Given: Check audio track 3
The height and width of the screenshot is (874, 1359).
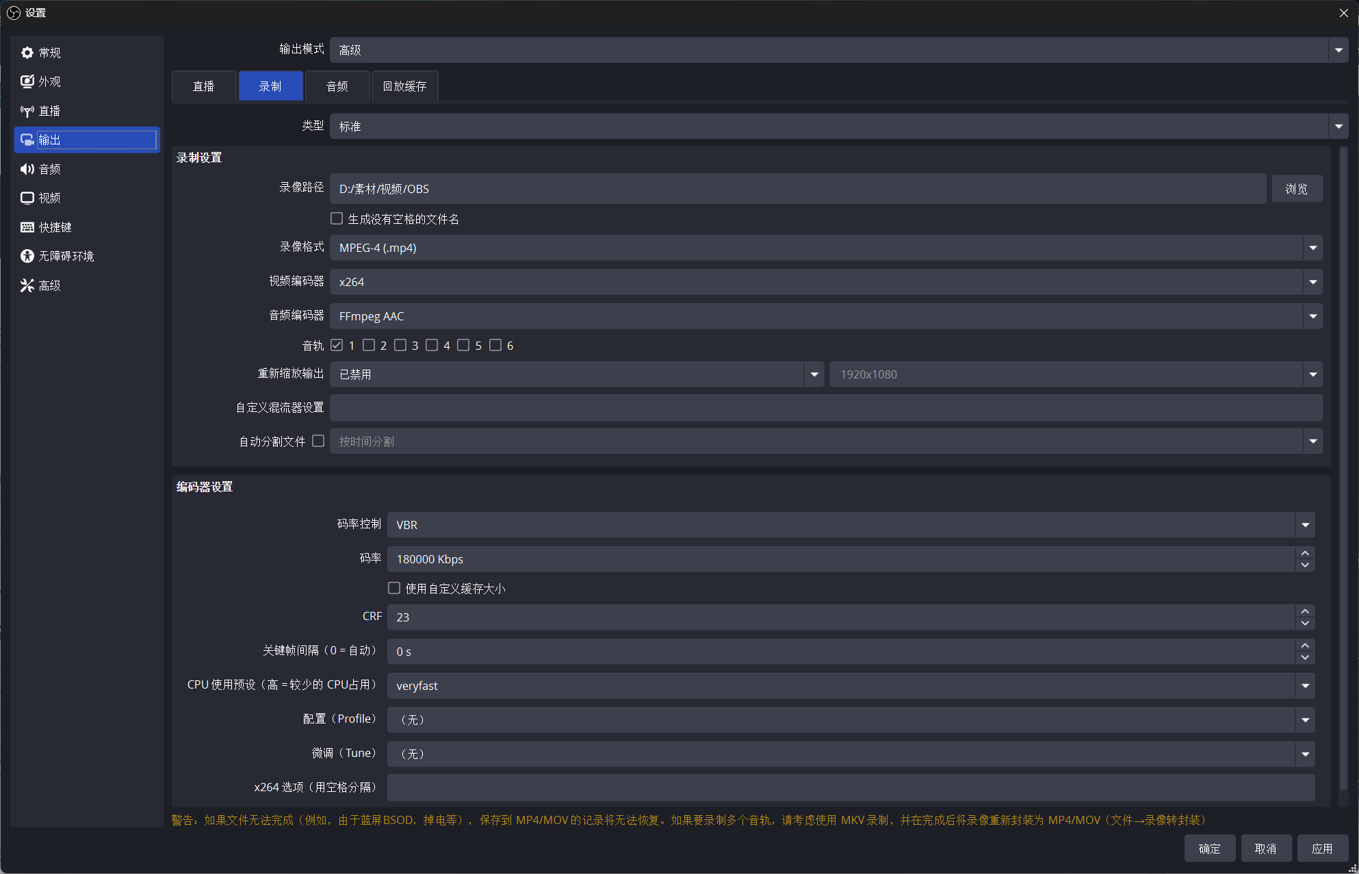Looking at the screenshot, I should [x=400, y=345].
